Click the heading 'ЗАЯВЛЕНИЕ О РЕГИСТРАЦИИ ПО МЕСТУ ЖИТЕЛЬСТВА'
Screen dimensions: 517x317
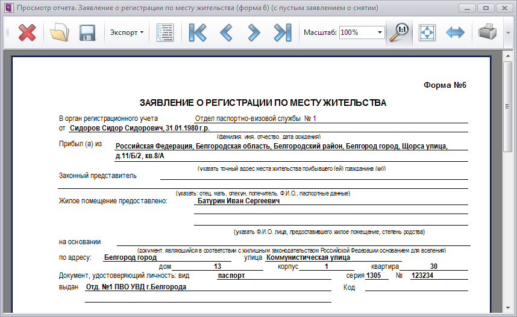click(x=263, y=103)
